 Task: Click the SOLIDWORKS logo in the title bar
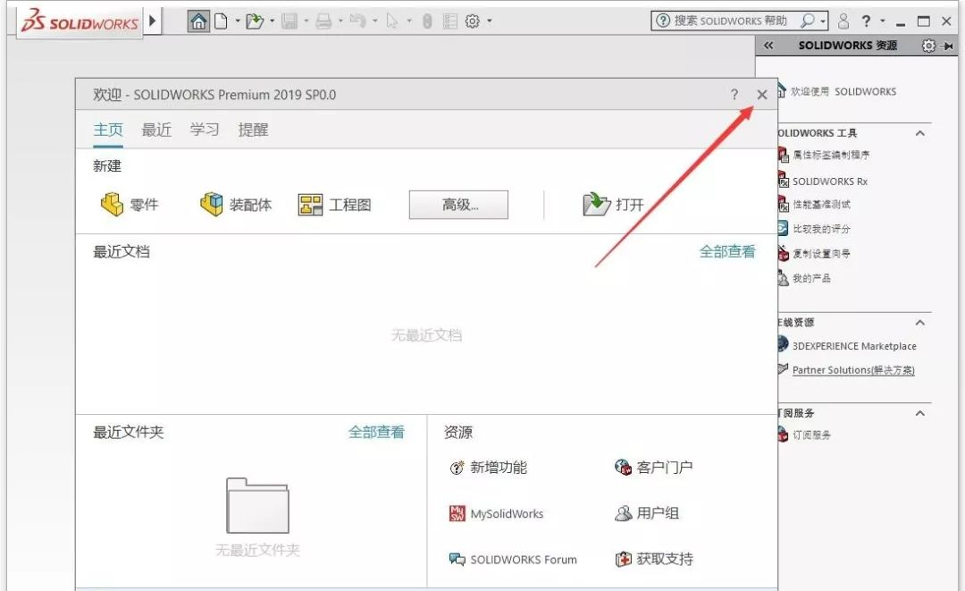pyautogui.click(x=80, y=21)
